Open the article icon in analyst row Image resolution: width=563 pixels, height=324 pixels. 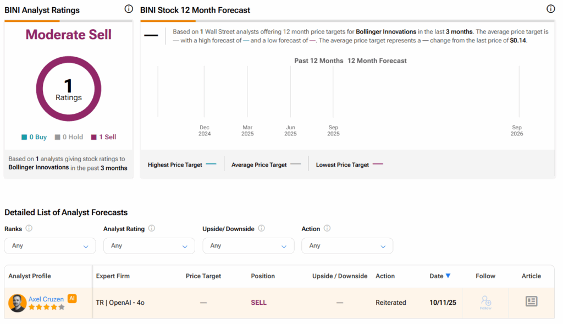pos(531,301)
